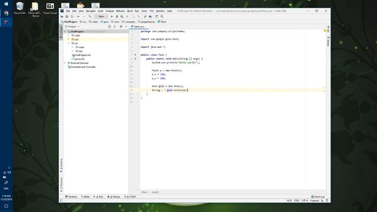377x212 pixels.
Task: Click company in the breadcrumb bar
Action: 128,22
